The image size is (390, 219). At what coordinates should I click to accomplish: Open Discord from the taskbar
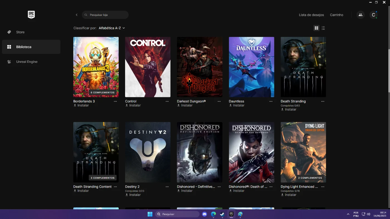[204, 214]
